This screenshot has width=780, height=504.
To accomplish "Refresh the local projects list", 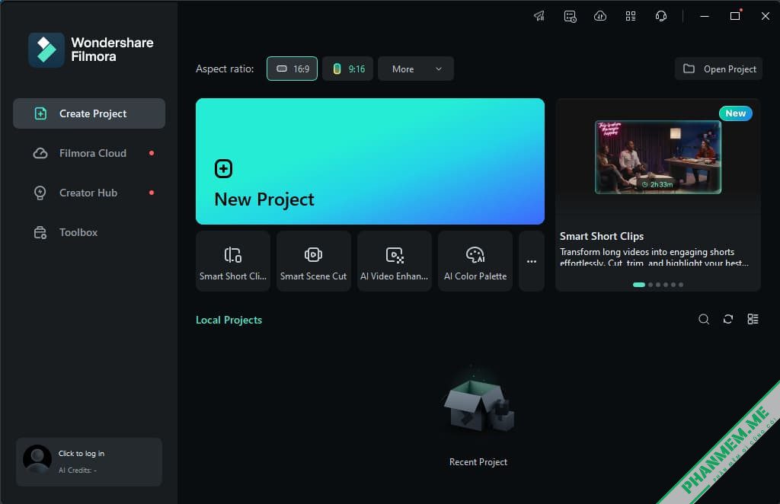I will [728, 319].
